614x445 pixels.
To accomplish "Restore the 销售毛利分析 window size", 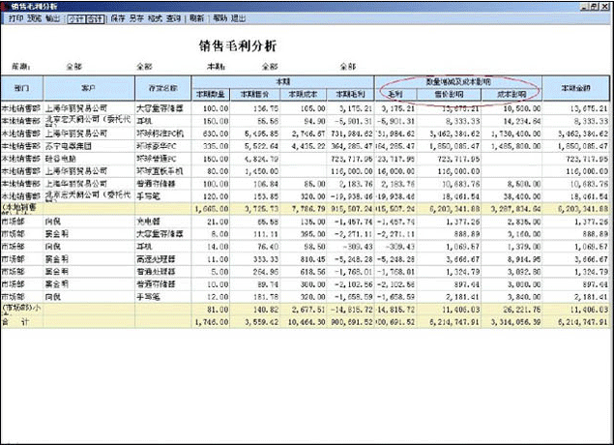I will click(x=594, y=7).
